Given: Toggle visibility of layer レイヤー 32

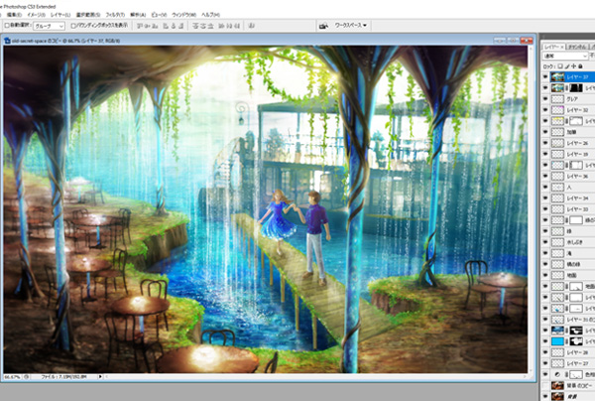Looking at the screenshot, I should pyautogui.click(x=545, y=110).
